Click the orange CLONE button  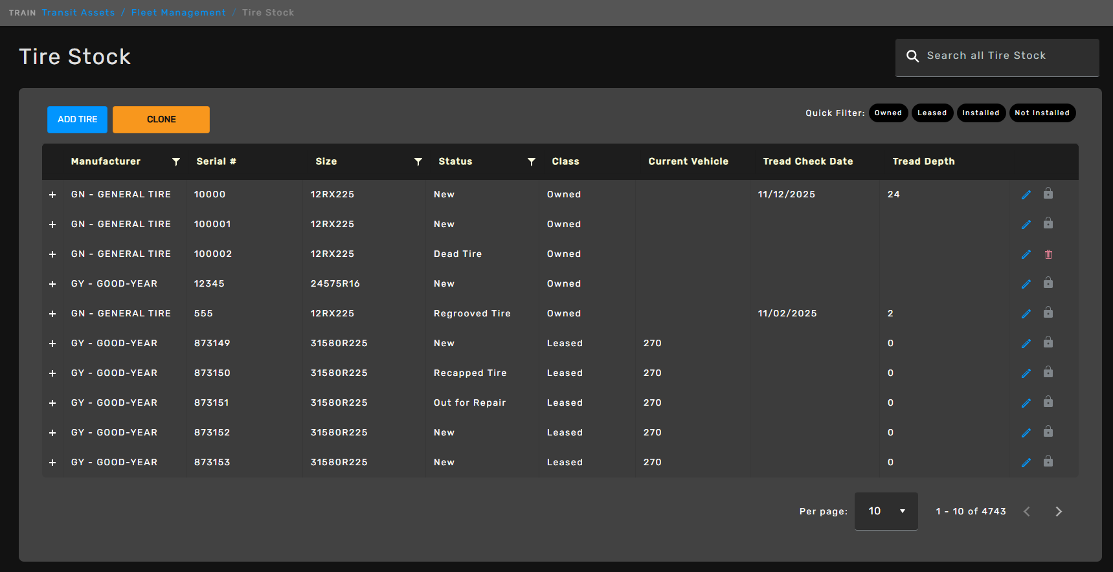pyautogui.click(x=161, y=120)
